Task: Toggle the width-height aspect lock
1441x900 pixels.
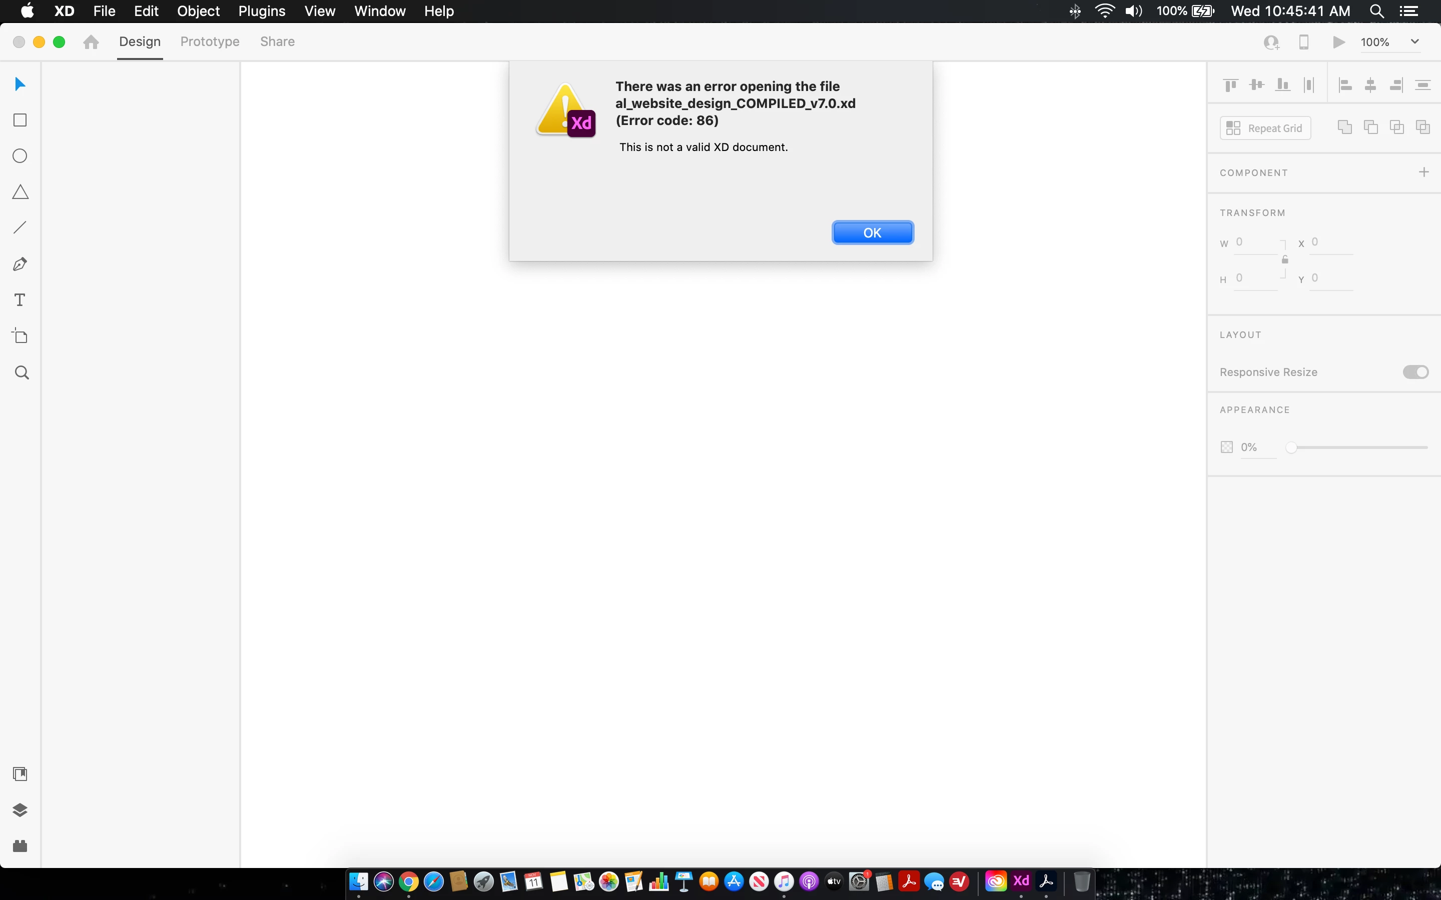Action: tap(1285, 259)
